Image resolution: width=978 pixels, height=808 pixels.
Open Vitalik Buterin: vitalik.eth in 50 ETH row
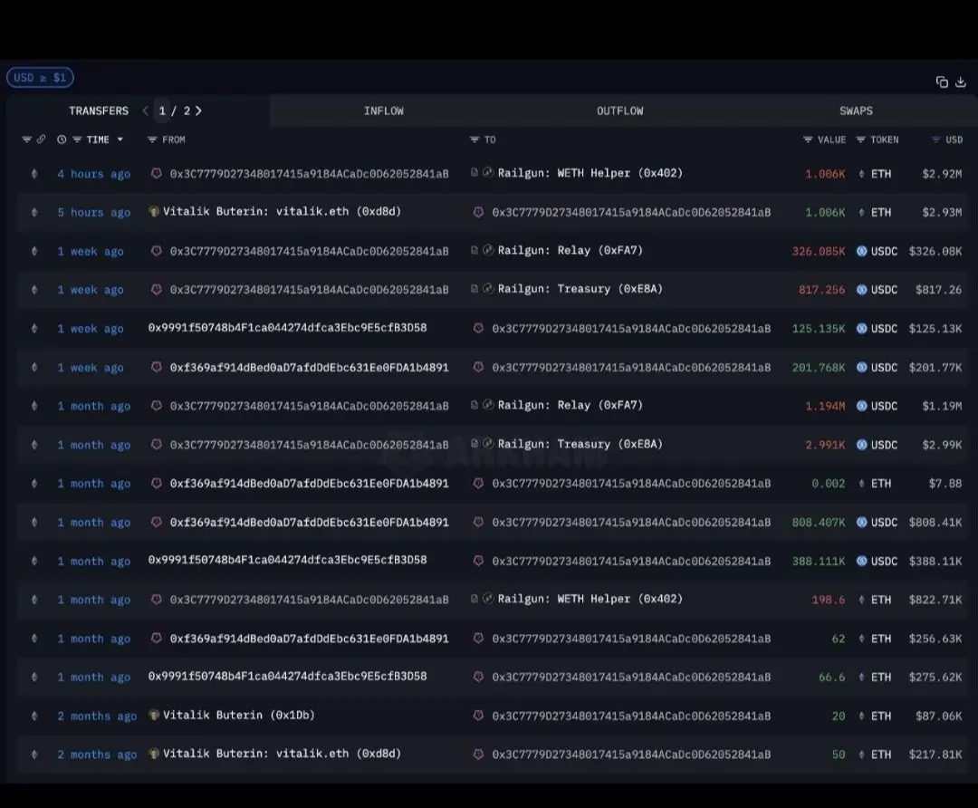click(282, 754)
